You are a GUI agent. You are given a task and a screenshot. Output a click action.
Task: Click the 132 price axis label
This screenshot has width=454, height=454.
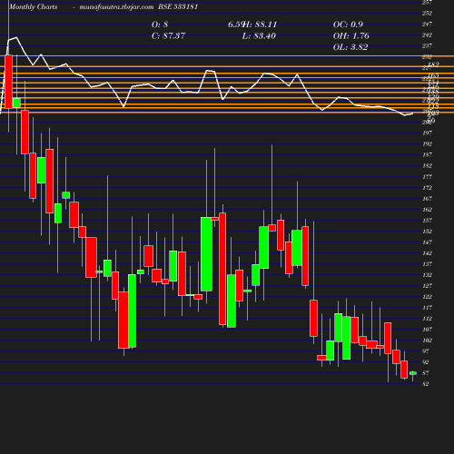click(x=427, y=275)
